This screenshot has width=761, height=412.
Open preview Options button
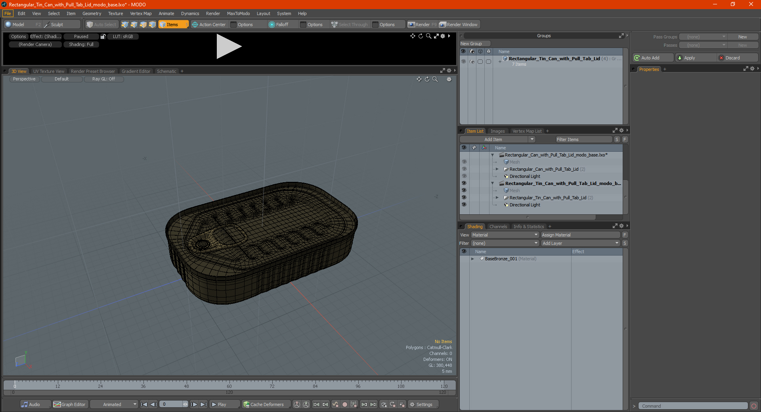[18, 36]
